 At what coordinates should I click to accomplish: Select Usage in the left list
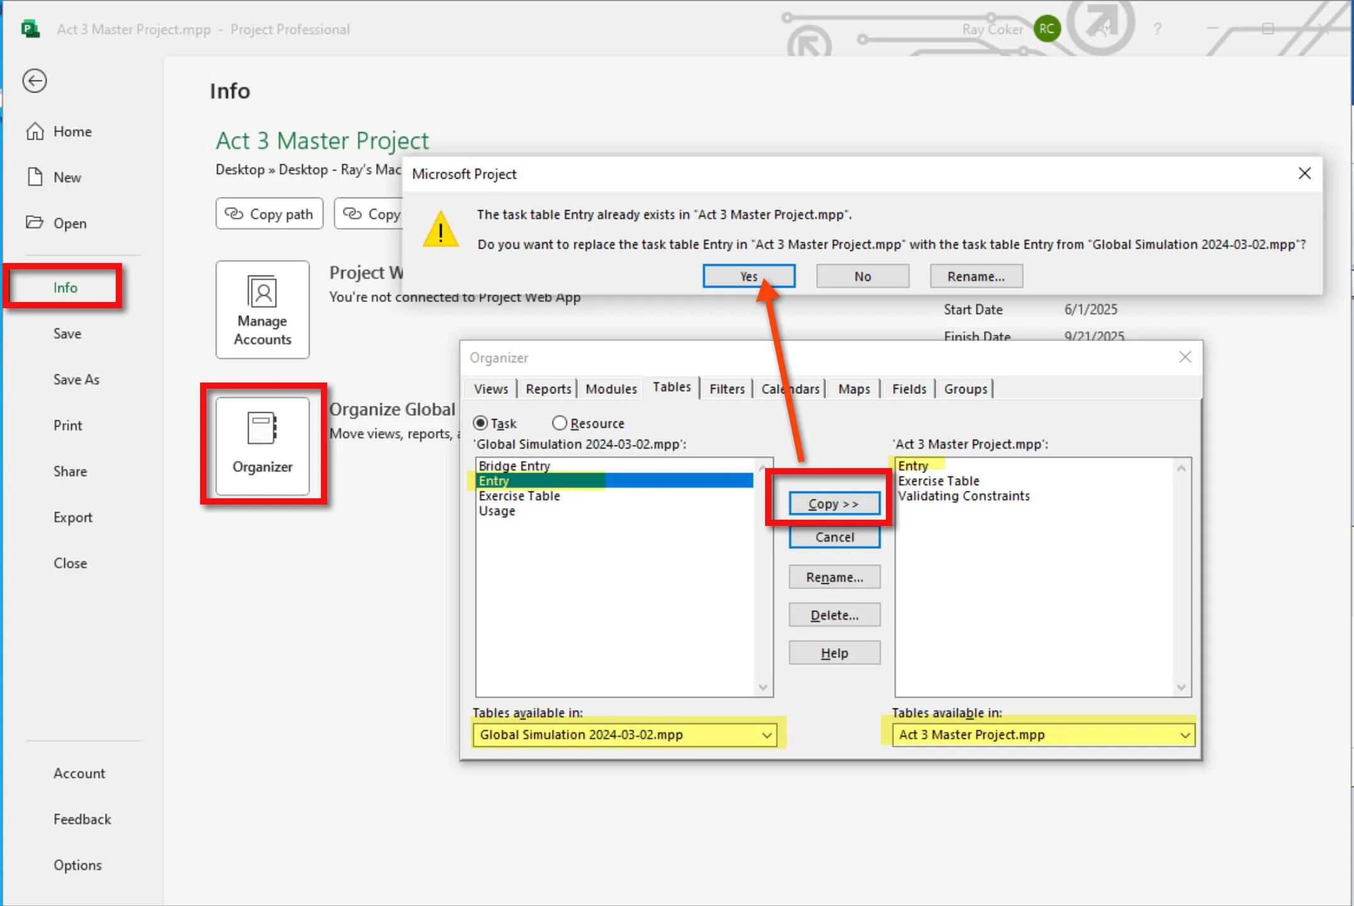(x=615, y=511)
